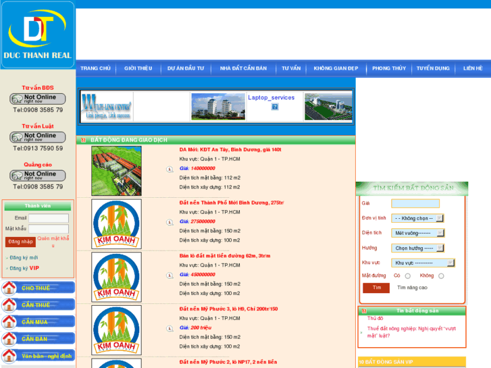Image resolution: width=491 pixels, height=368 pixels.
Task: Open Kim Oanh logo for Thành Phố Mới listing
Action: [x=116, y=224]
